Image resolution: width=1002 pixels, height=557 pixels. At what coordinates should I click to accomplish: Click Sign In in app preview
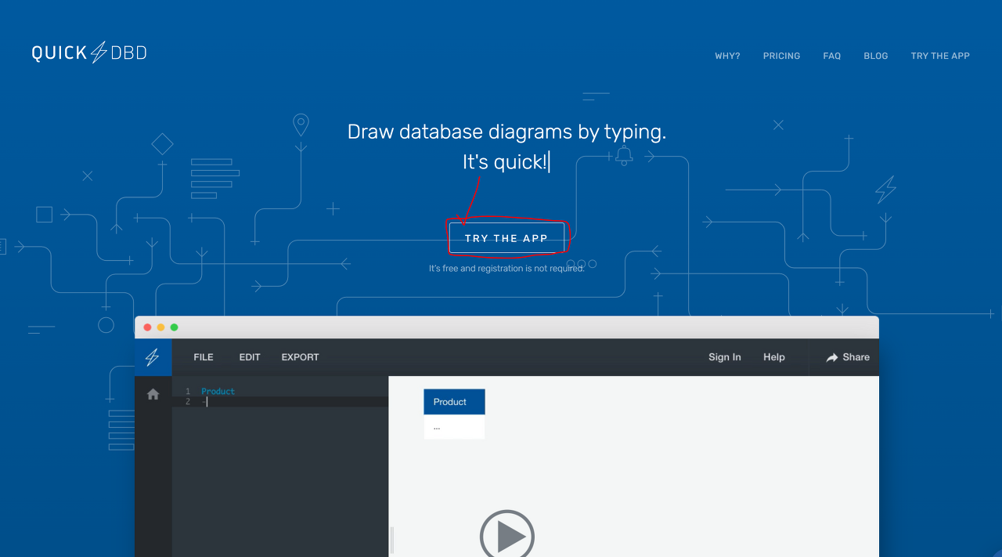point(725,357)
